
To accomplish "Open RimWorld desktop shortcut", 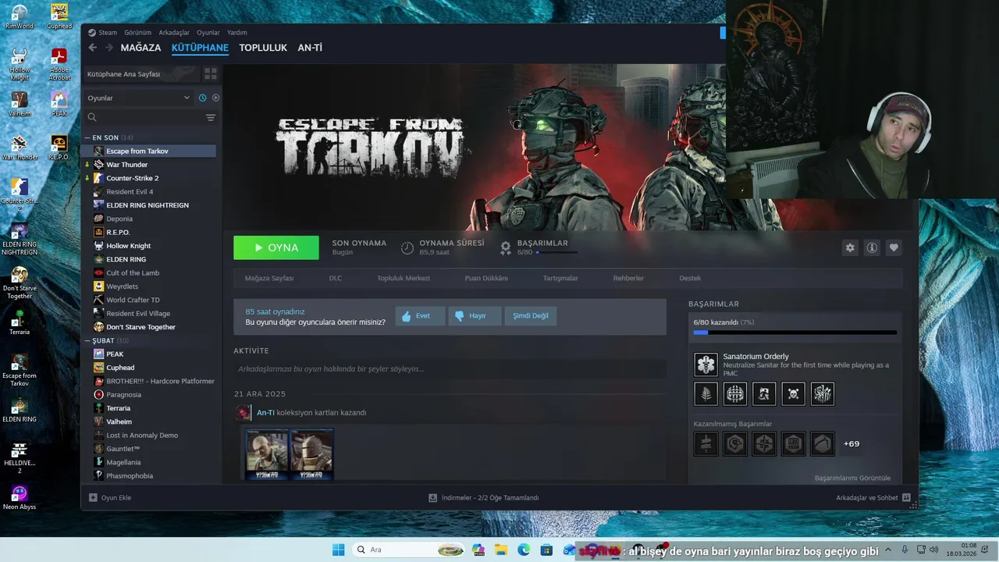I will click(x=19, y=16).
